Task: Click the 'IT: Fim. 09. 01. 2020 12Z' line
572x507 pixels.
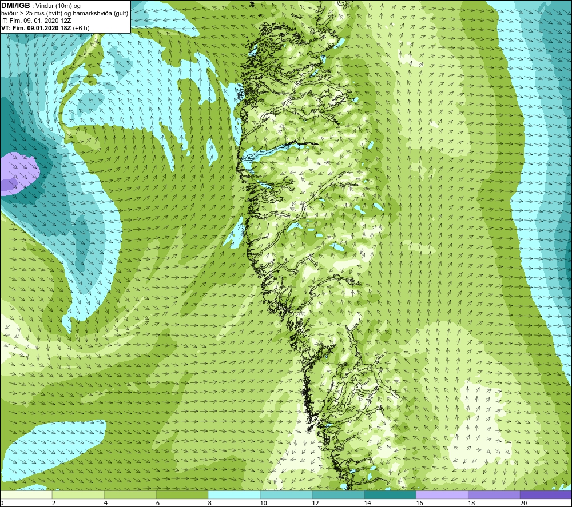Action: 36,21
